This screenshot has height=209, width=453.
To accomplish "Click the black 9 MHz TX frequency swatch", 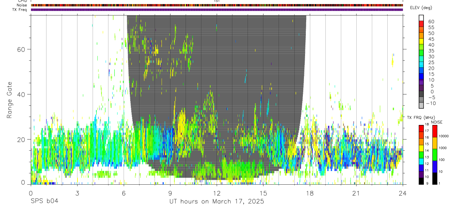I will (421, 181).
